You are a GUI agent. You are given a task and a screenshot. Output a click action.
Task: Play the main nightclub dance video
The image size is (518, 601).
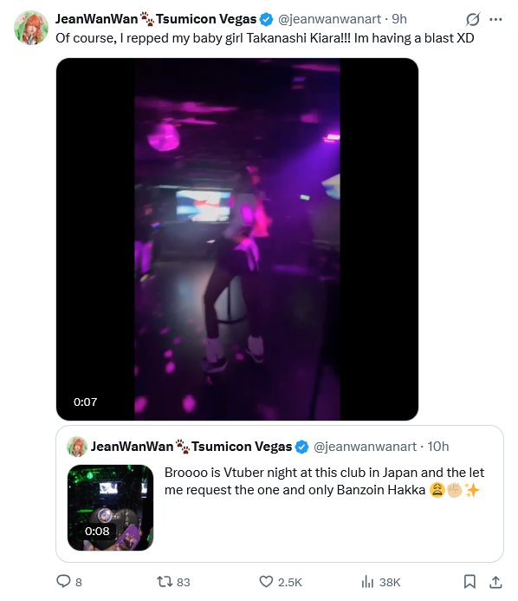[x=237, y=239]
